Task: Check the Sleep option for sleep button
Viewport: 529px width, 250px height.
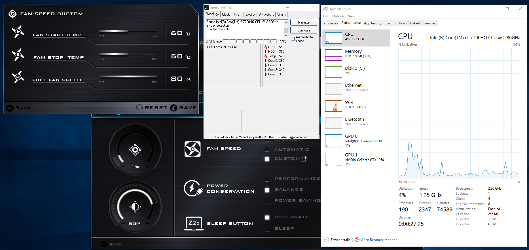Action: coord(267,229)
